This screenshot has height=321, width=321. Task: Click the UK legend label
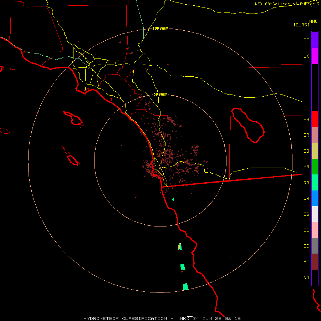click(x=306, y=56)
